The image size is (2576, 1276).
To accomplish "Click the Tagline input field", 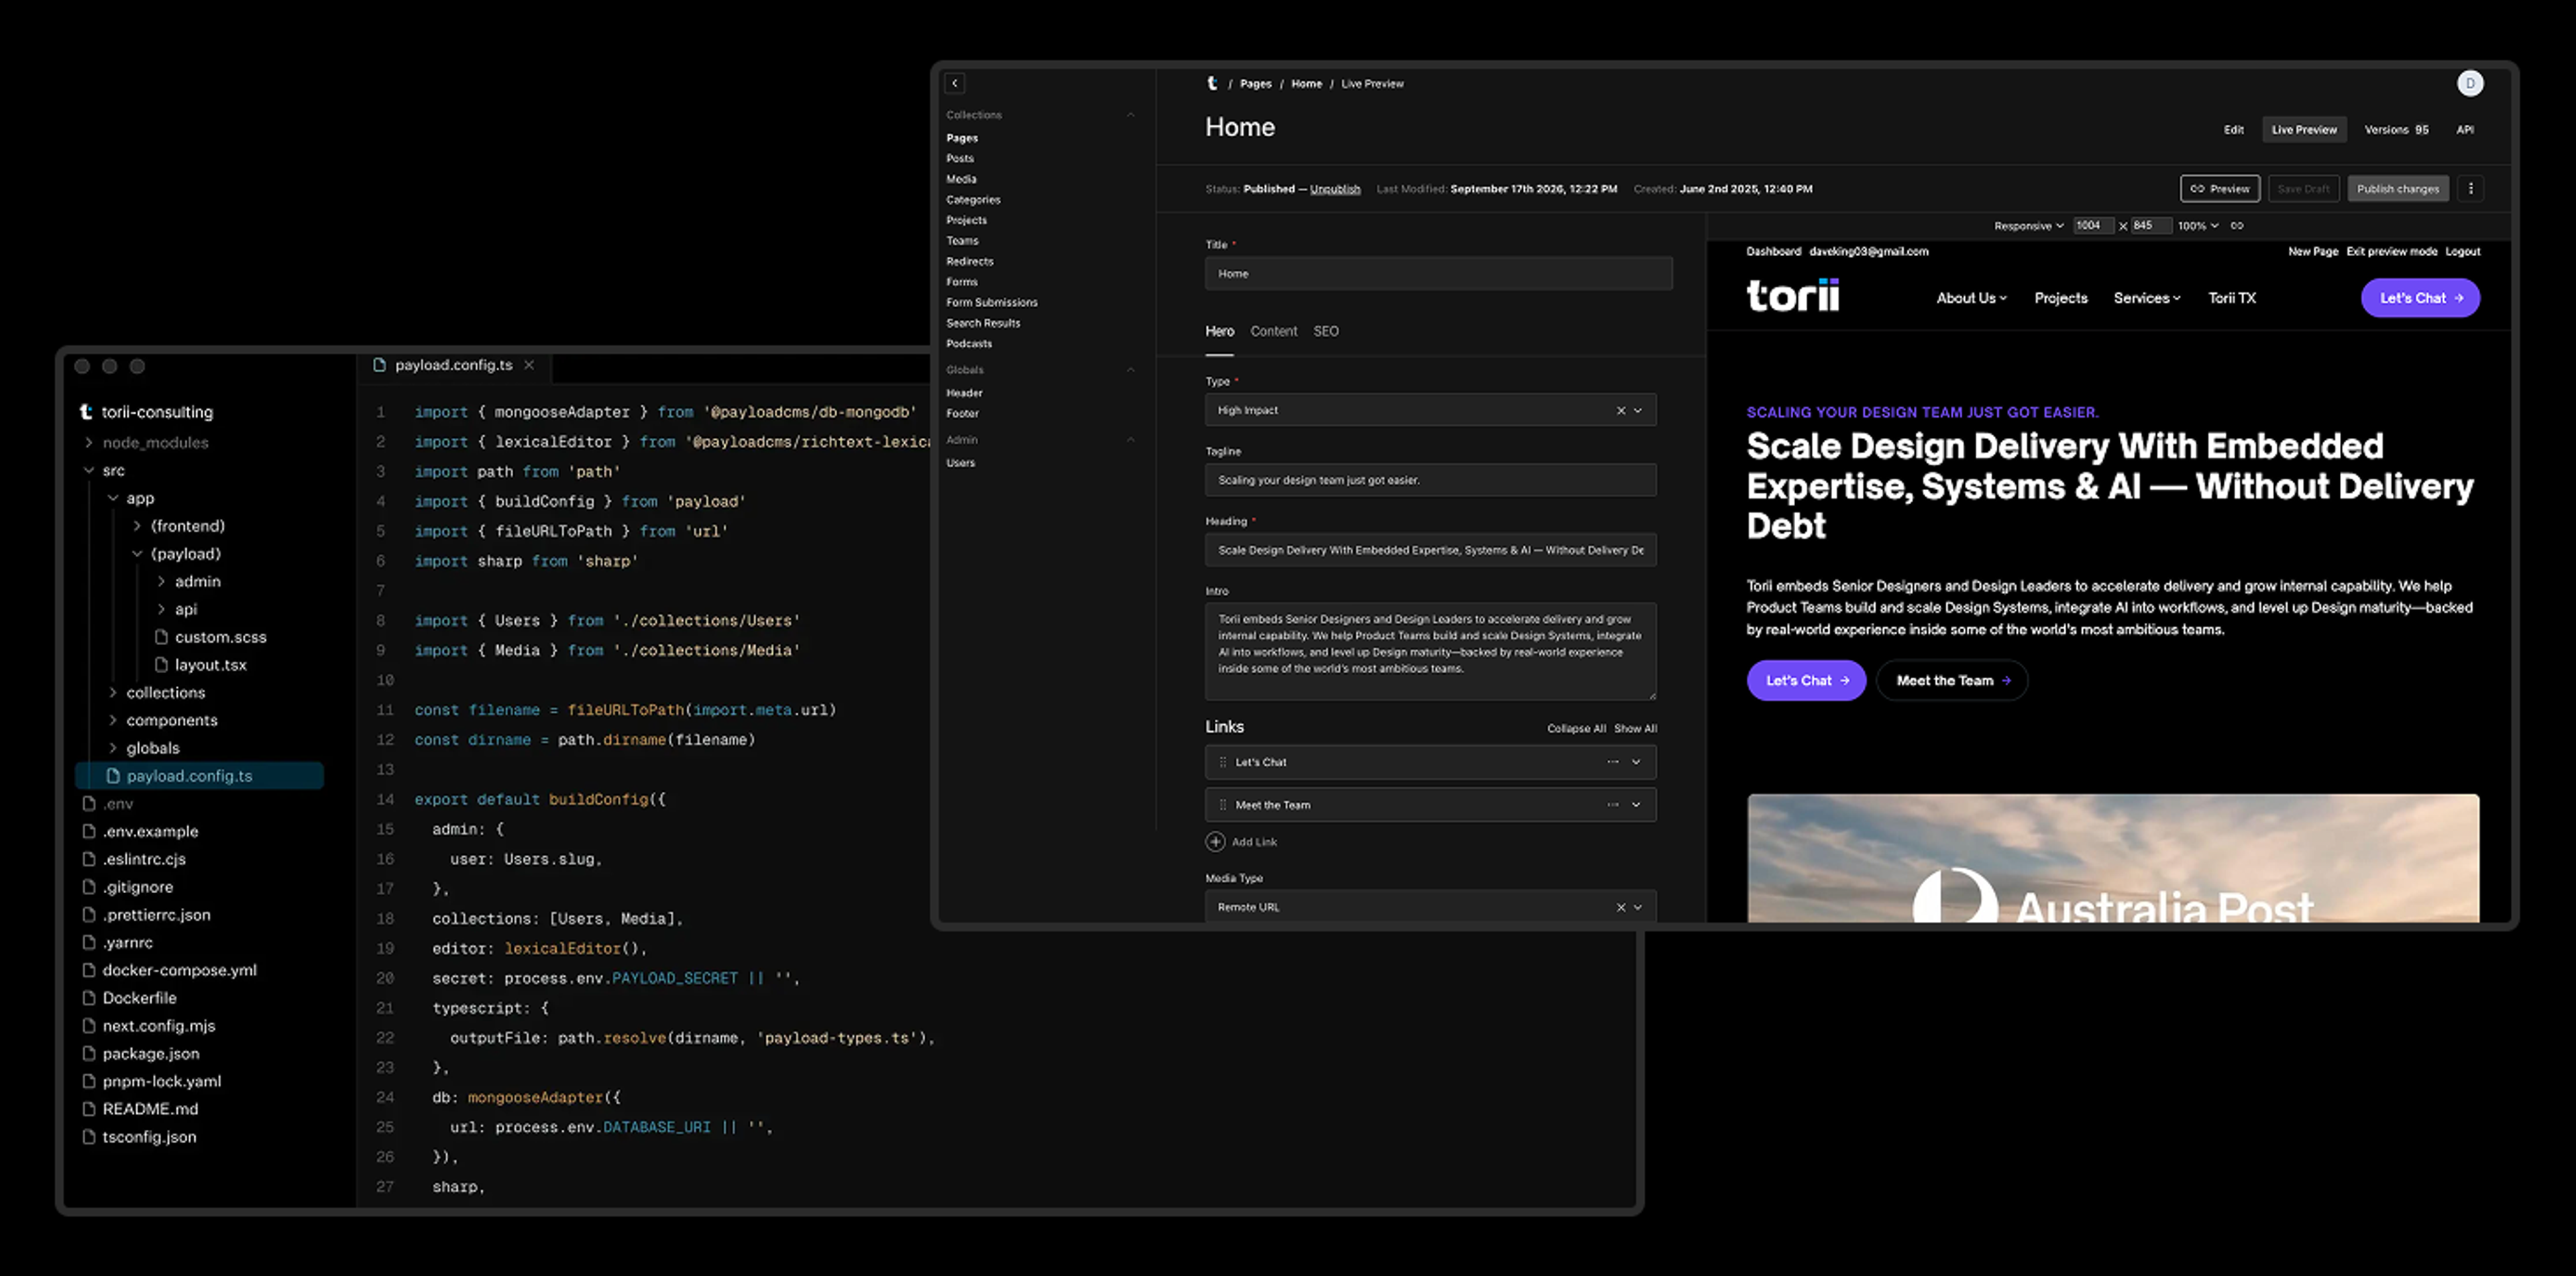I will click(x=1430, y=481).
